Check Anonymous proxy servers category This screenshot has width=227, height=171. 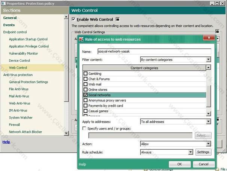click(86, 100)
